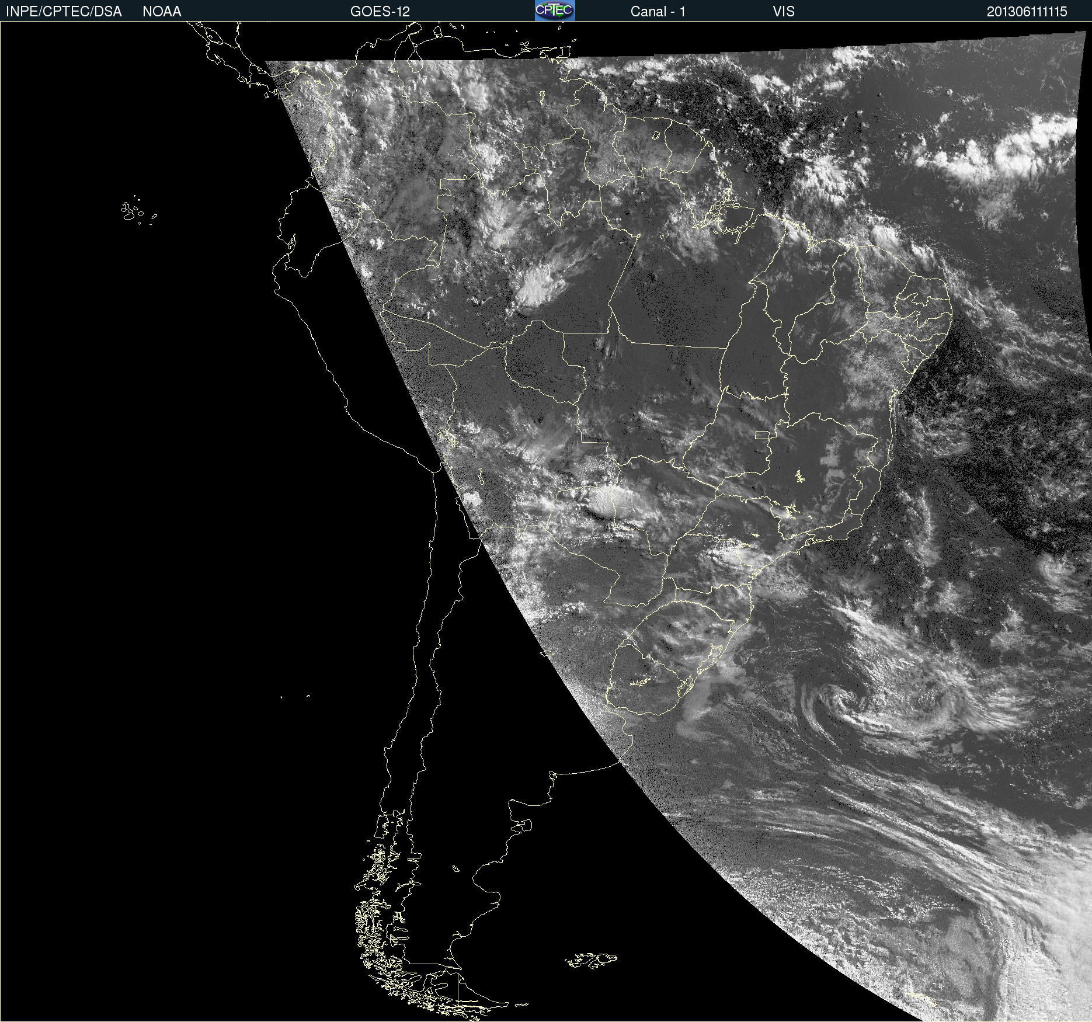Click the NOAA label in header

(x=162, y=12)
